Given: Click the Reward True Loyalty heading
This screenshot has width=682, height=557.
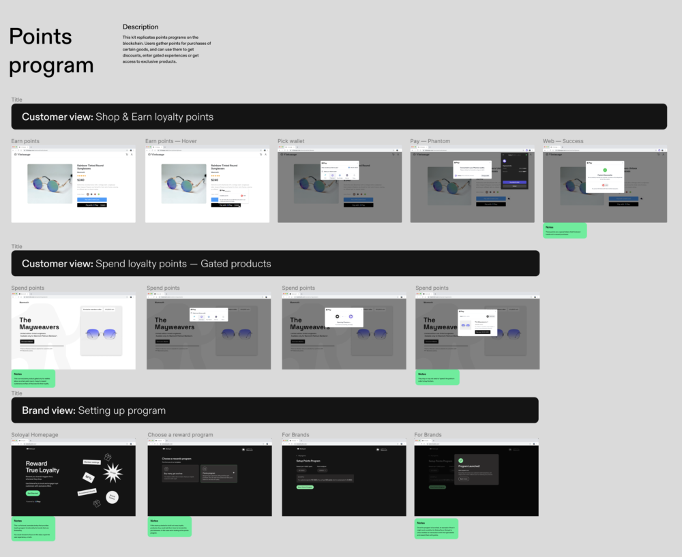Looking at the screenshot, I should 42,466.
